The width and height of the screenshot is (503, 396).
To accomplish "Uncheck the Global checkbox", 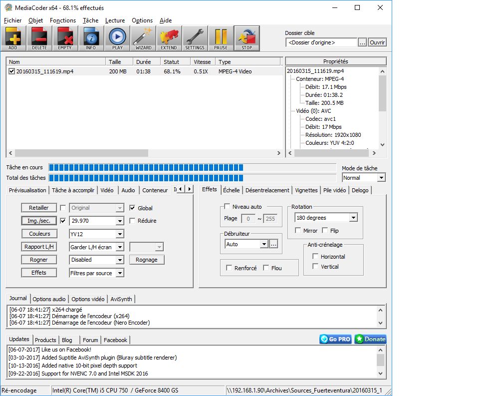I will point(132,208).
